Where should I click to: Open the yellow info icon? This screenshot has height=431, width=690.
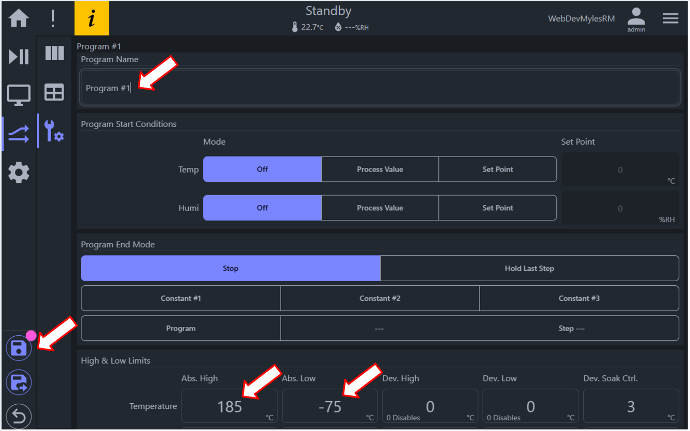(x=92, y=19)
